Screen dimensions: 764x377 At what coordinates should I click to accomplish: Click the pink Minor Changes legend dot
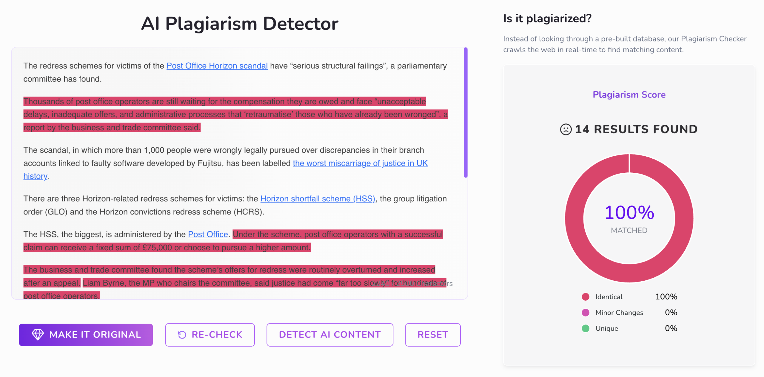coord(586,313)
